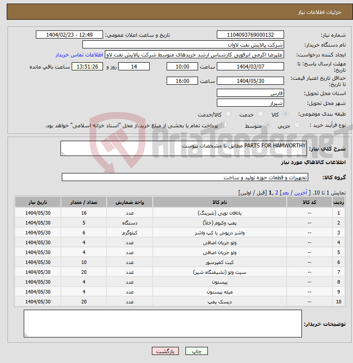The image size is (353, 363).
Task: Select row 9 میله پیستون
Action: point(180,292)
